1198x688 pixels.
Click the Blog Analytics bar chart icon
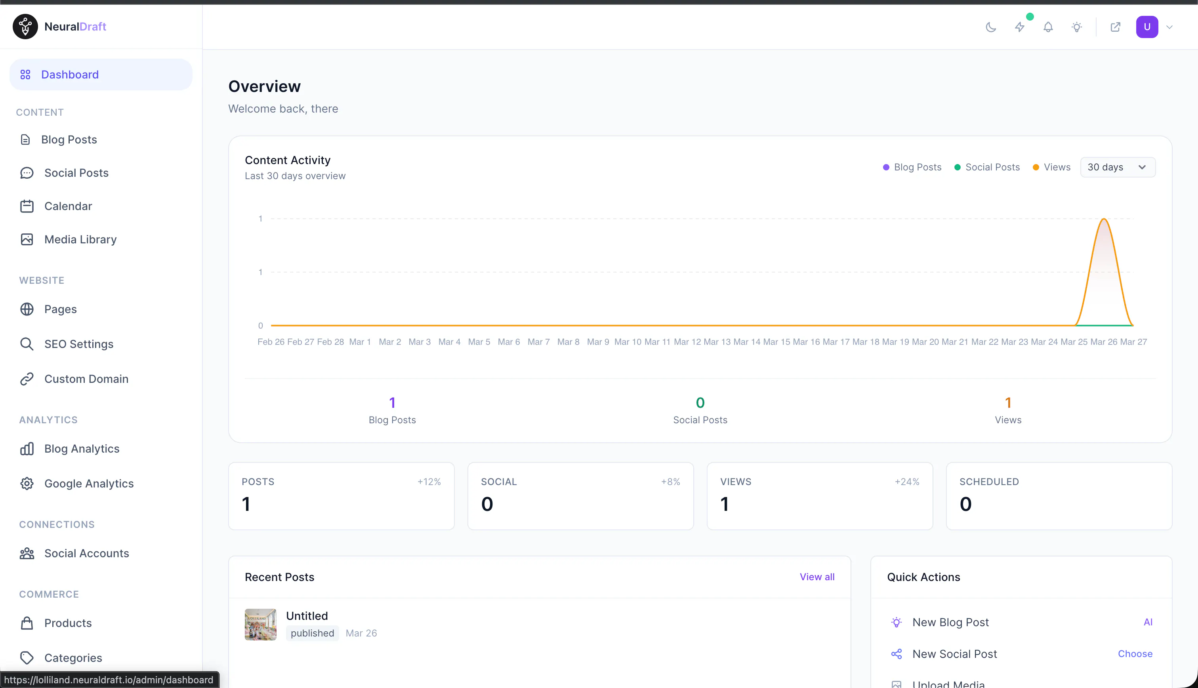27,449
